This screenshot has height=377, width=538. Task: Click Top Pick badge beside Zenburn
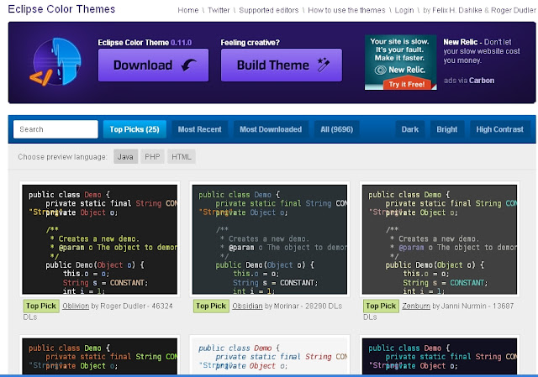point(381,306)
